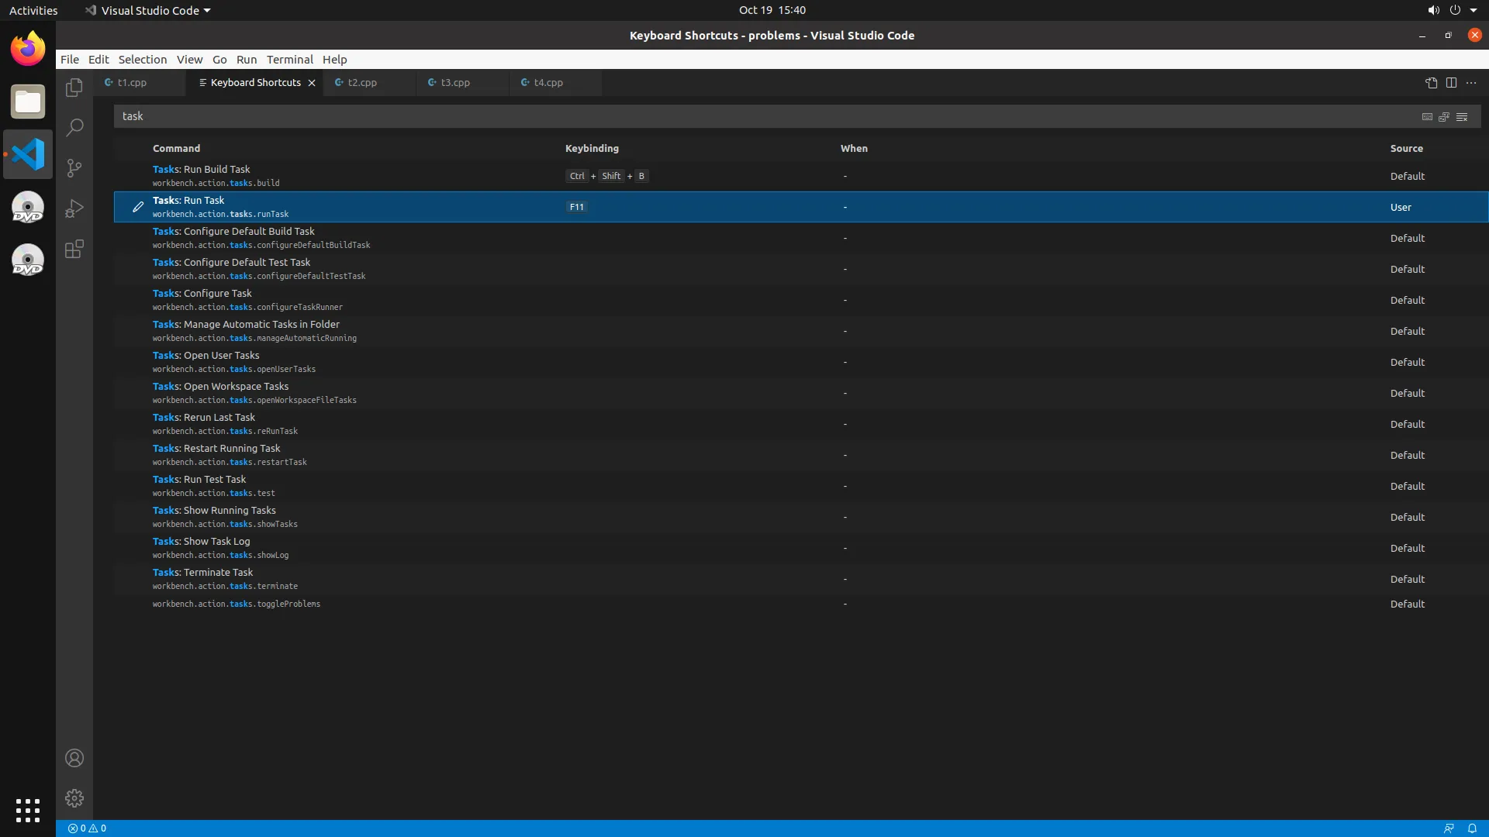The height and width of the screenshot is (837, 1489).
Task: Open the Selection menu
Action: [143, 60]
